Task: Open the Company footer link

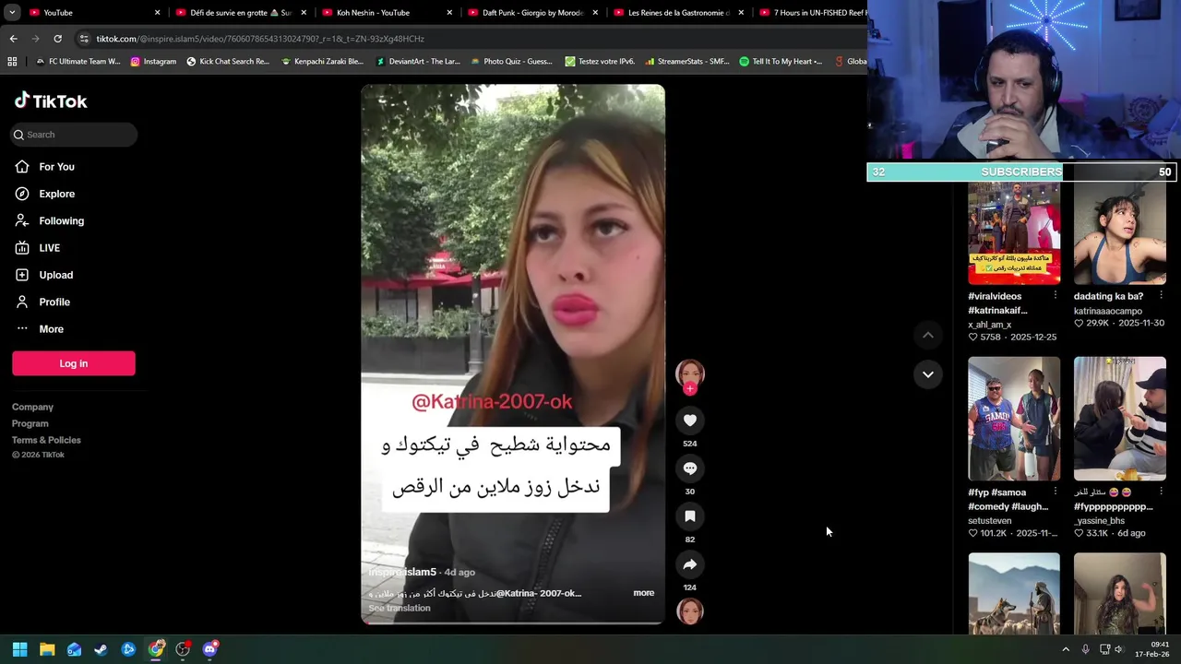Action: (32, 407)
